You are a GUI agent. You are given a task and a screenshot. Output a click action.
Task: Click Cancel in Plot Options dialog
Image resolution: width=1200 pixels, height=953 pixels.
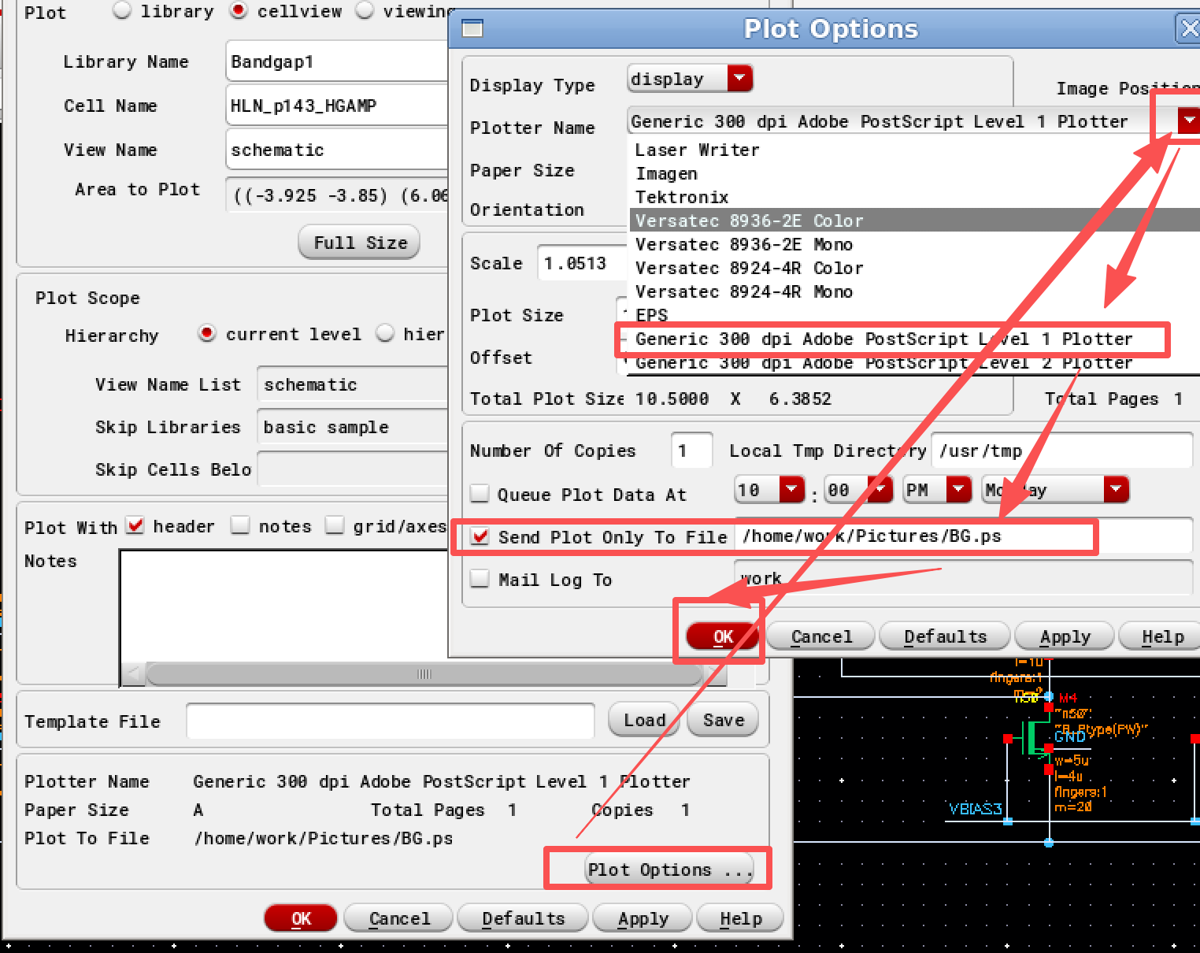coord(820,636)
